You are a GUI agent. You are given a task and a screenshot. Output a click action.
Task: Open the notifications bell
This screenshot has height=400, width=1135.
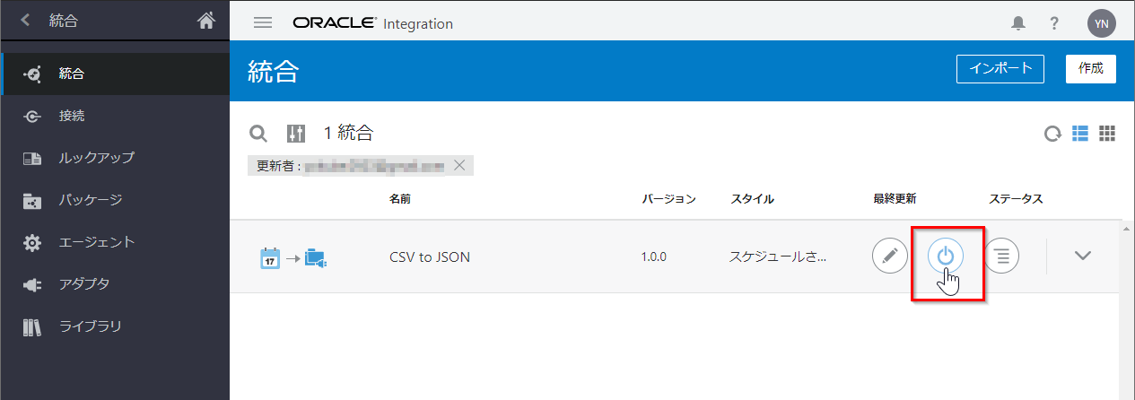[x=1017, y=24]
